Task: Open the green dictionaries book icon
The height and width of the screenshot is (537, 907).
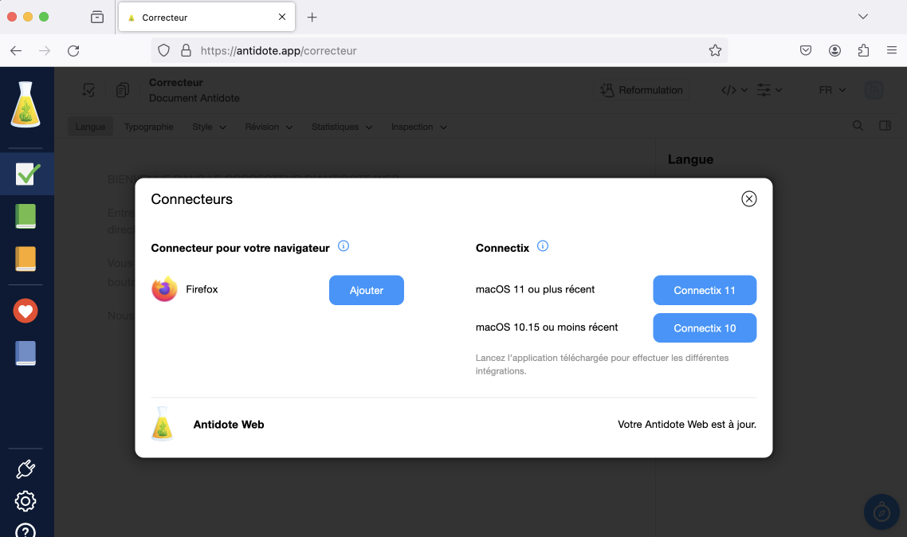Action: tap(26, 217)
